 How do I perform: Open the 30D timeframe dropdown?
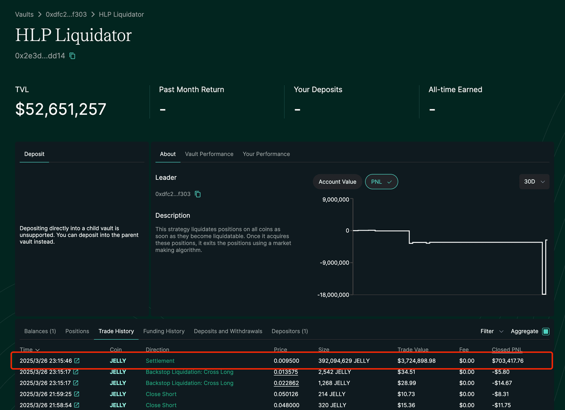[534, 181]
